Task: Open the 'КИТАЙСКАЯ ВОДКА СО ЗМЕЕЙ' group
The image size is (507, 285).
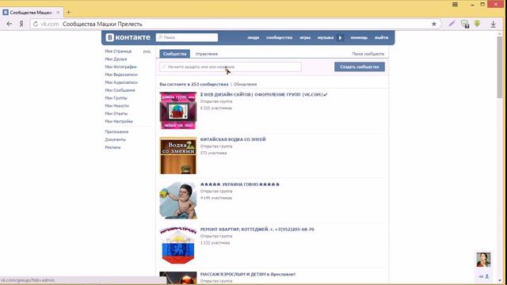Action: pyautogui.click(x=233, y=139)
